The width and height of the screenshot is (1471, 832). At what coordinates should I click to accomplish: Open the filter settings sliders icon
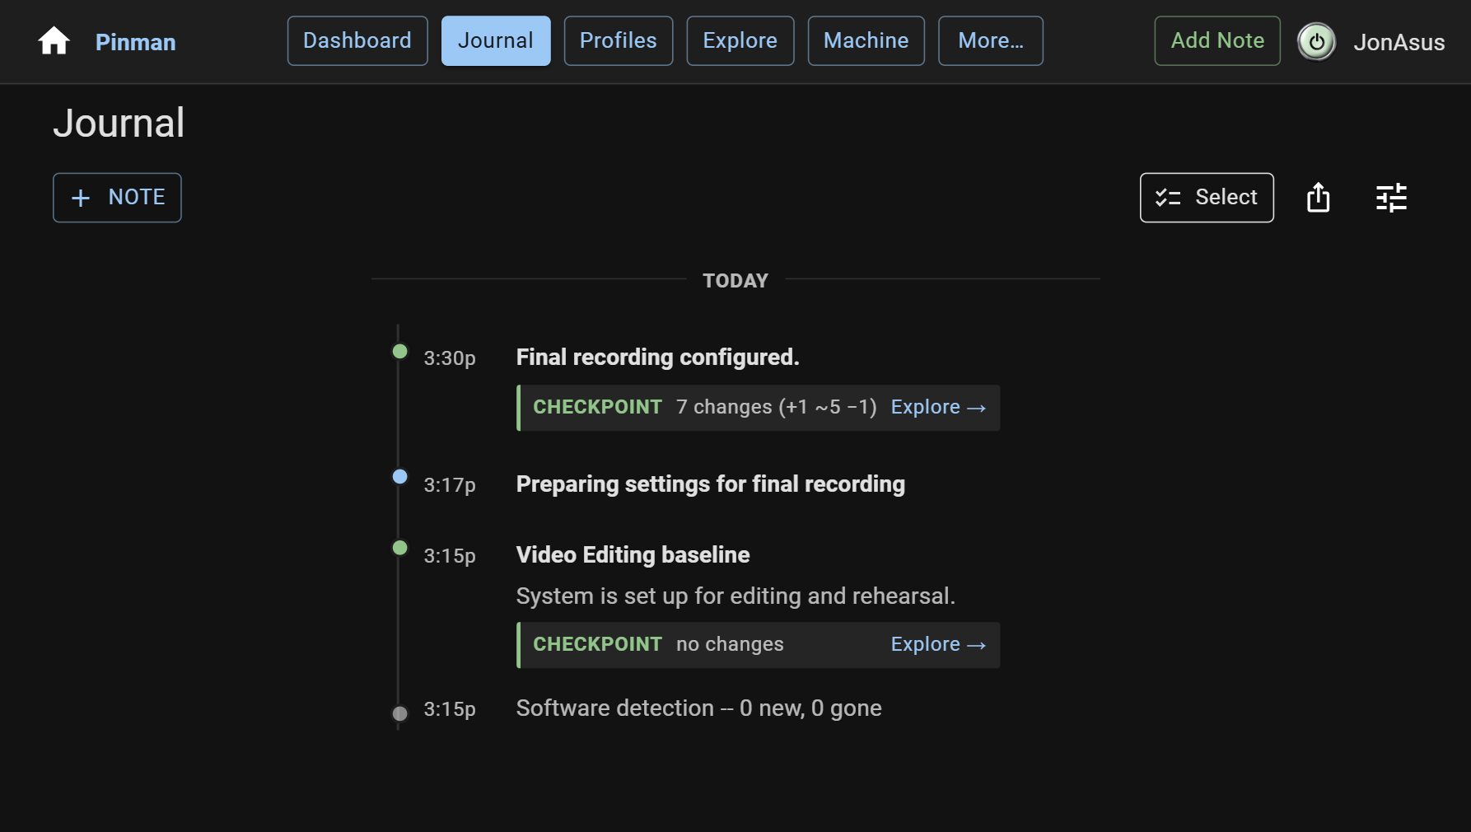1391,198
